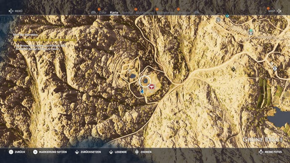Click Markierung Setzen button

click(x=50, y=152)
